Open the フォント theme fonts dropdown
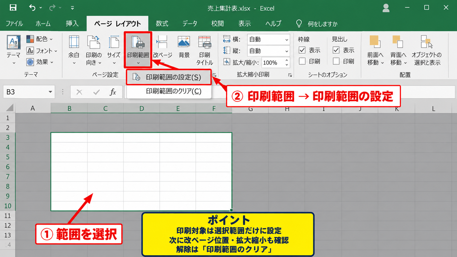The image size is (457, 257). coord(42,51)
